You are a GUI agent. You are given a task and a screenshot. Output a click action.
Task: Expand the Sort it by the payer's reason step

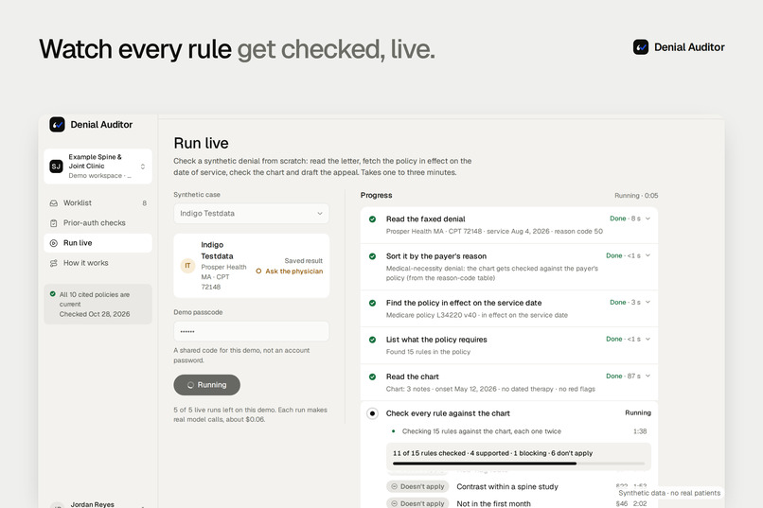648,255
